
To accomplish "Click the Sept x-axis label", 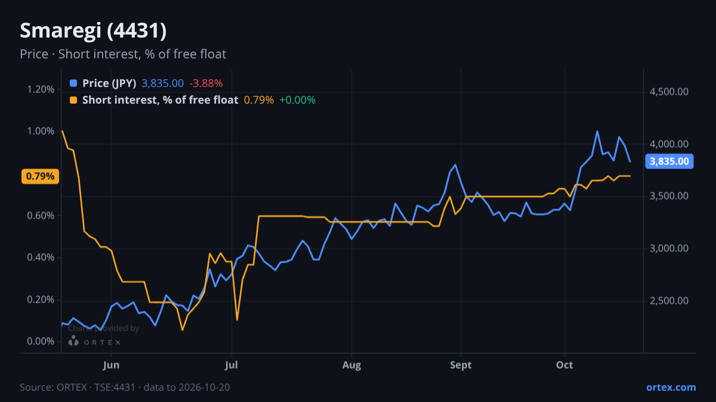I will [x=461, y=364].
